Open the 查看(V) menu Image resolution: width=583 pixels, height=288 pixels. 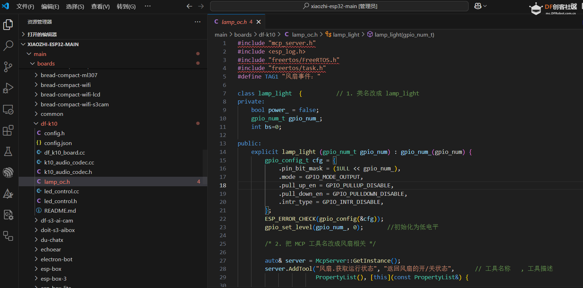100,6
